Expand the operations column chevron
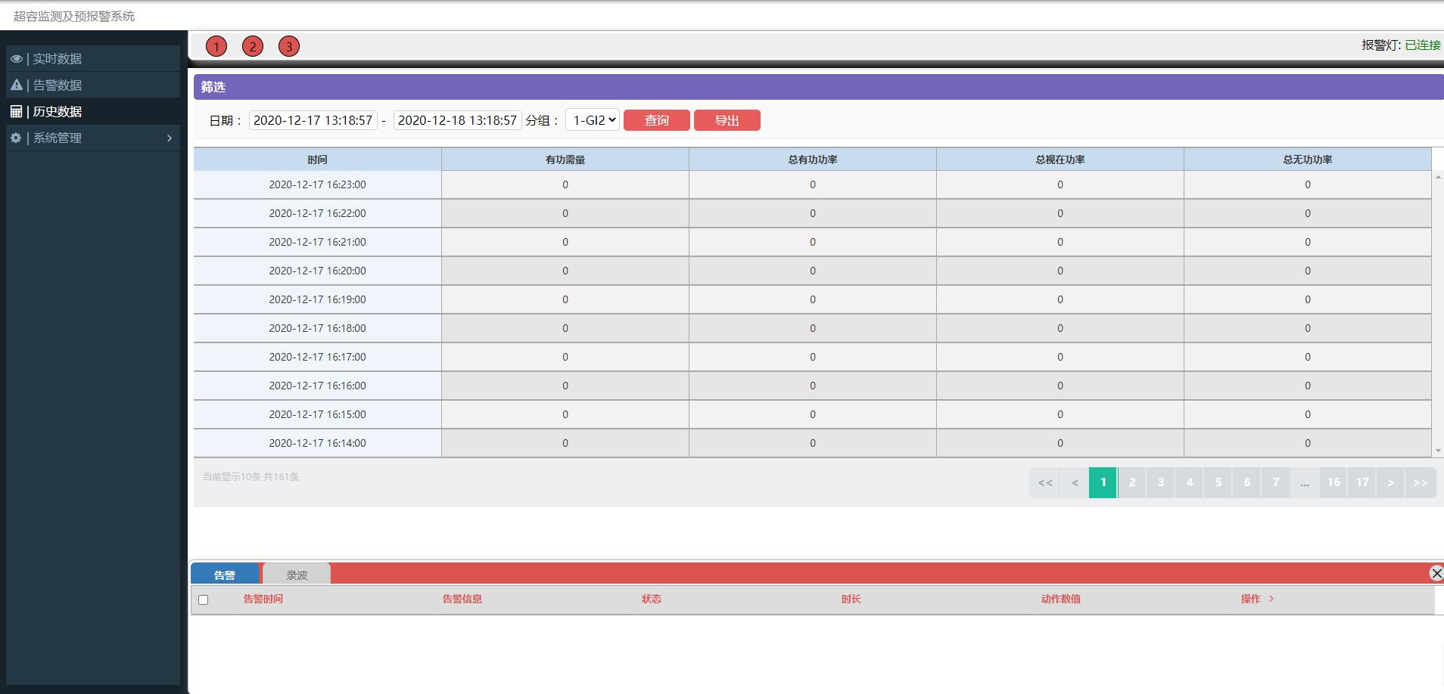This screenshot has width=1444, height=694. pyautogui.click(x=1271, y=599)
